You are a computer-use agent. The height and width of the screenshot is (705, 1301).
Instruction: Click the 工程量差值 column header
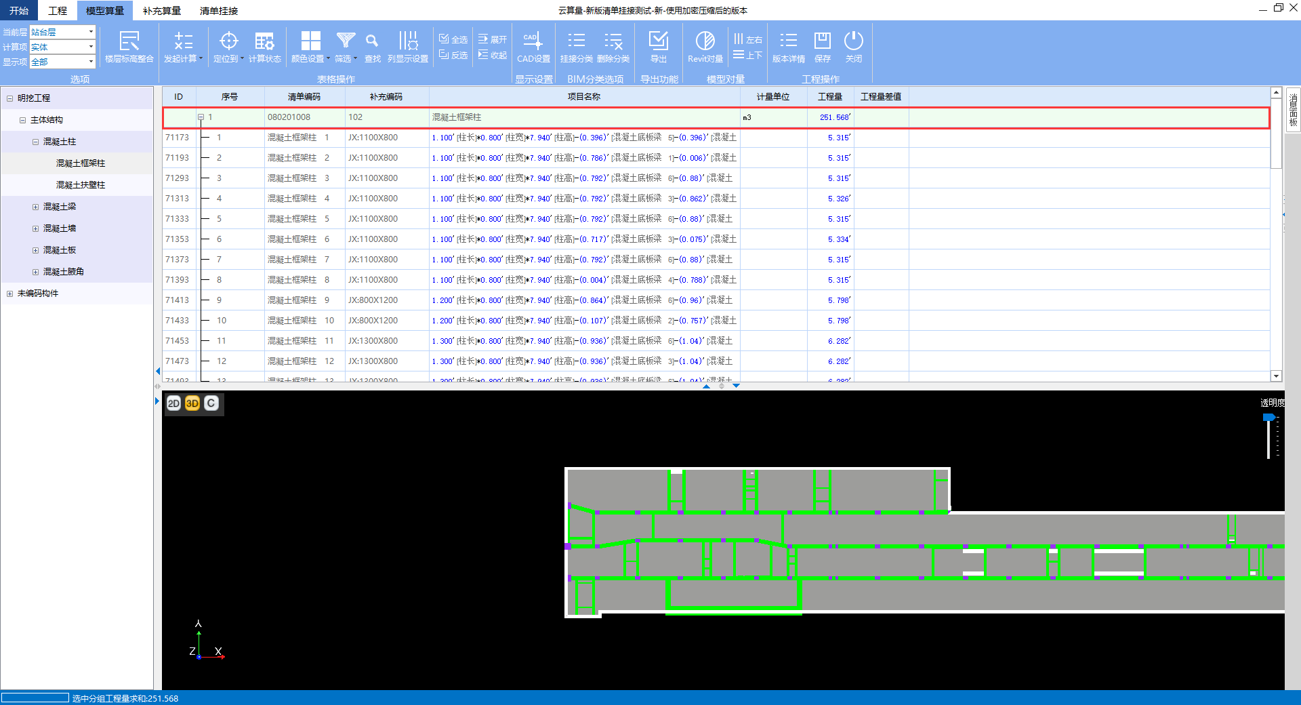[881, 96]
